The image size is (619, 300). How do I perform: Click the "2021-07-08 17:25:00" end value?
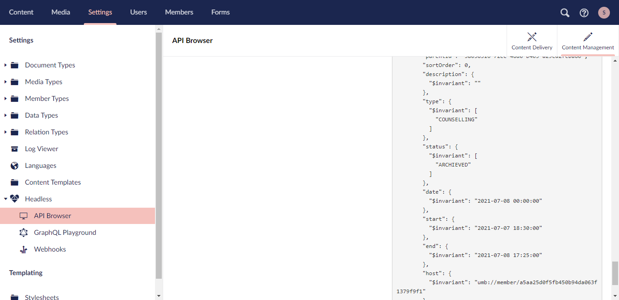508,255
